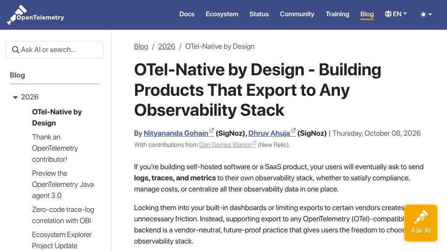Click external-link icon after Dan Gomez Blanco
This screenshot has width=447, height=251.
[254, 143]
